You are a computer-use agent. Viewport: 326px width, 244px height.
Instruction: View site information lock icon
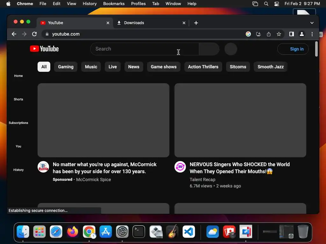click(47, 34)
